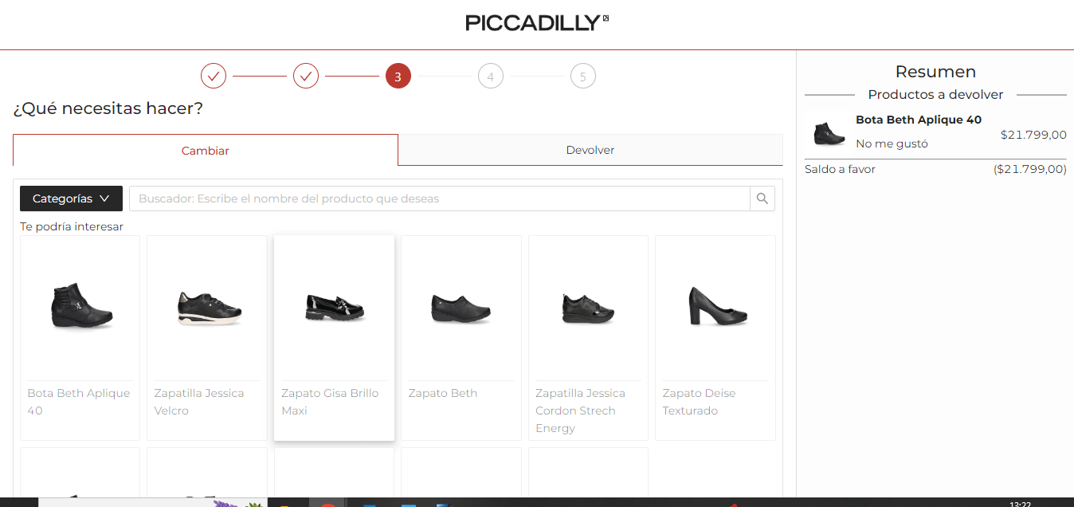Select step 3 circle in progress bar

[x=398, y=77]
